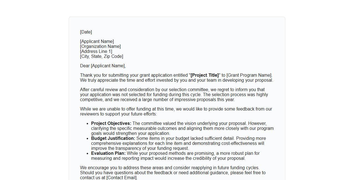Click the [City, State, Zip Code] line
354x180 pixels.
coord(101,56)
